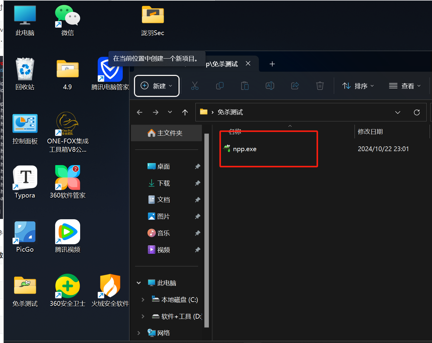This screenshot has height=343, width=432.
Task: Click the Copy icon in toolbar
Action: click(220, 86)
